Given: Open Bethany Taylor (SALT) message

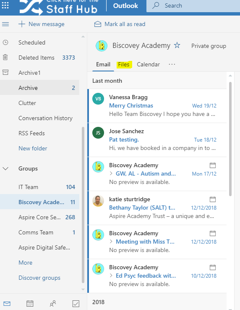Looking at the screenshot, I should 157,208.
